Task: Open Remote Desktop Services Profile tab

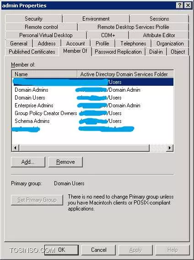Action: (133, 27)
